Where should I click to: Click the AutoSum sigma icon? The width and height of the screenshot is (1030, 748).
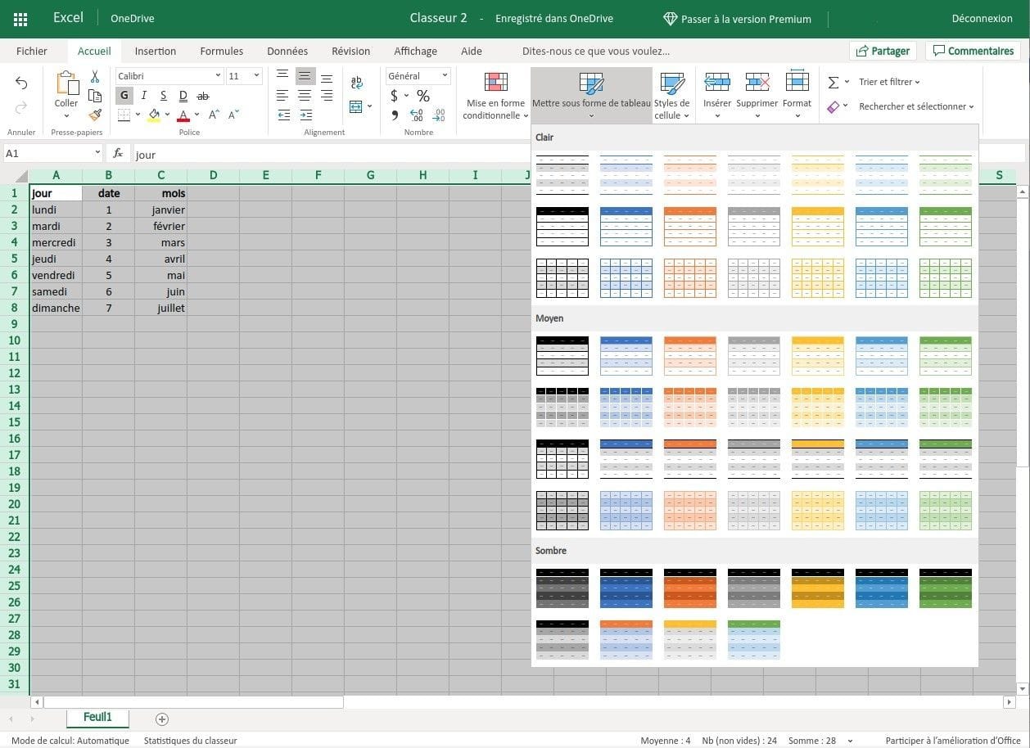833,82
